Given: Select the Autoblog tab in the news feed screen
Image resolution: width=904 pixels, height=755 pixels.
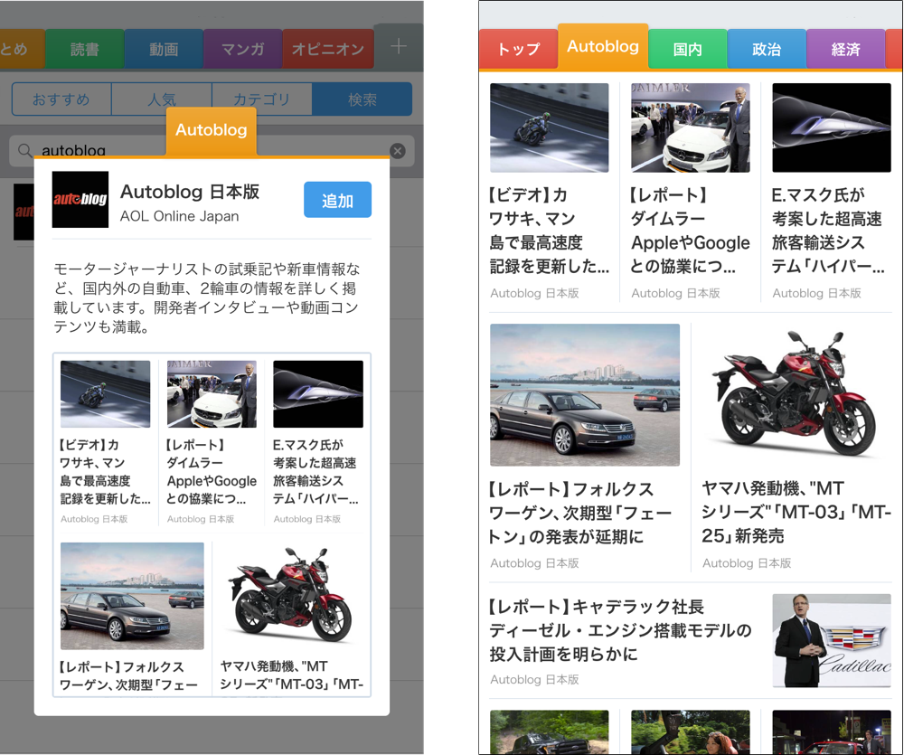Looking at the screenshot, I should click(603, 47).
